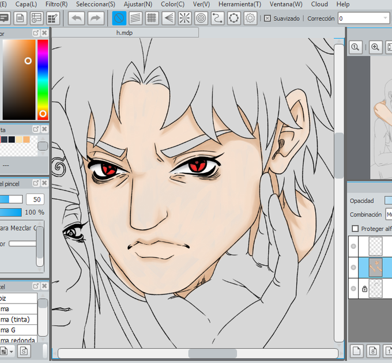Enable ellipse snap with circle icon
Viewport: 392px width, 363px height.
234,18
